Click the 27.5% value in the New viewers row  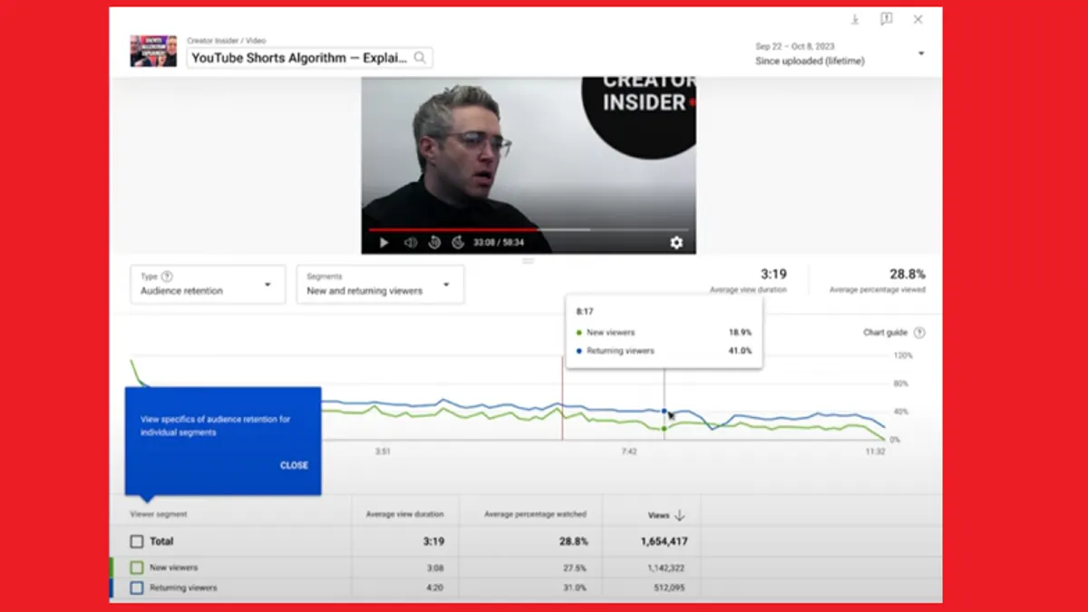(x=576, y=568)
